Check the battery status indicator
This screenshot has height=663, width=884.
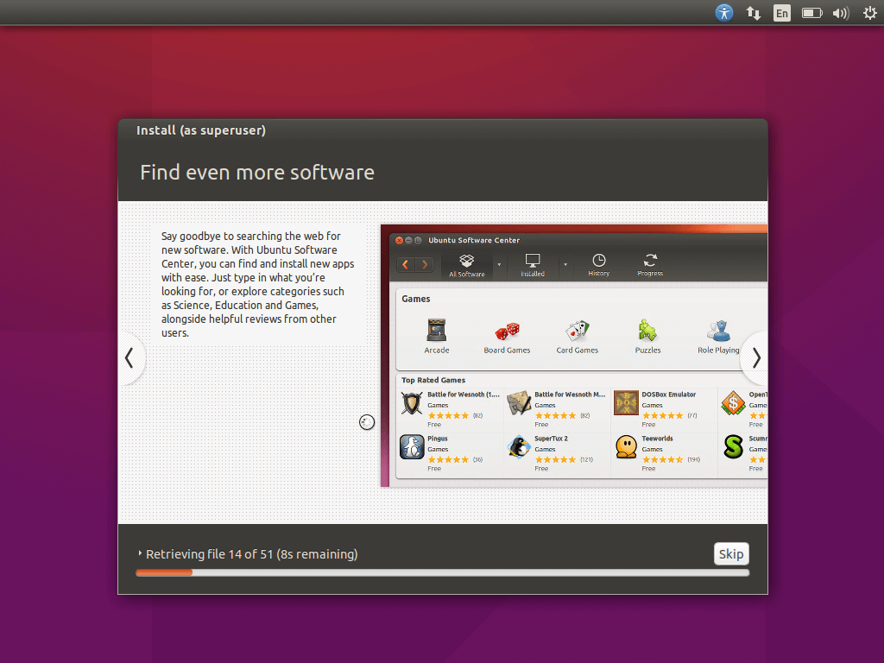[x=811, y=13]
